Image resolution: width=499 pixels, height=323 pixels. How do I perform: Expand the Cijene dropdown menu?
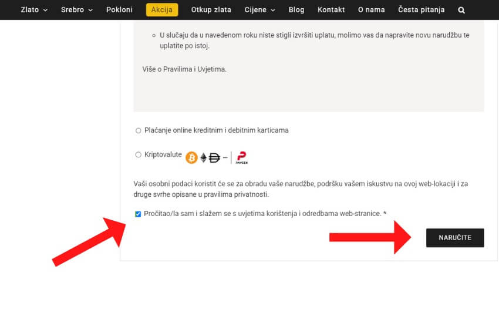tap(259, 10)
